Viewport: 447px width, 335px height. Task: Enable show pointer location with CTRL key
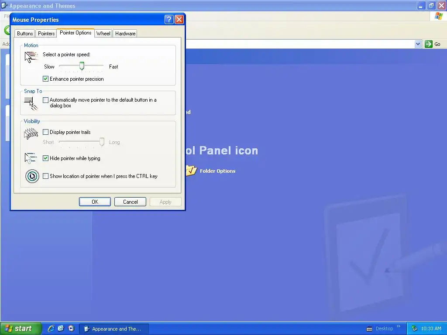[45, 176]
